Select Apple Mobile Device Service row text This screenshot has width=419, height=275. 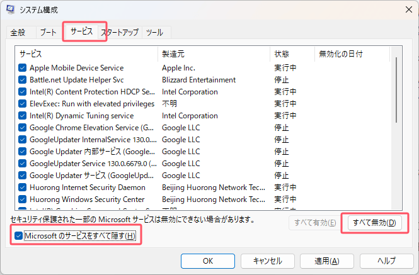click(x=77, y=68)
